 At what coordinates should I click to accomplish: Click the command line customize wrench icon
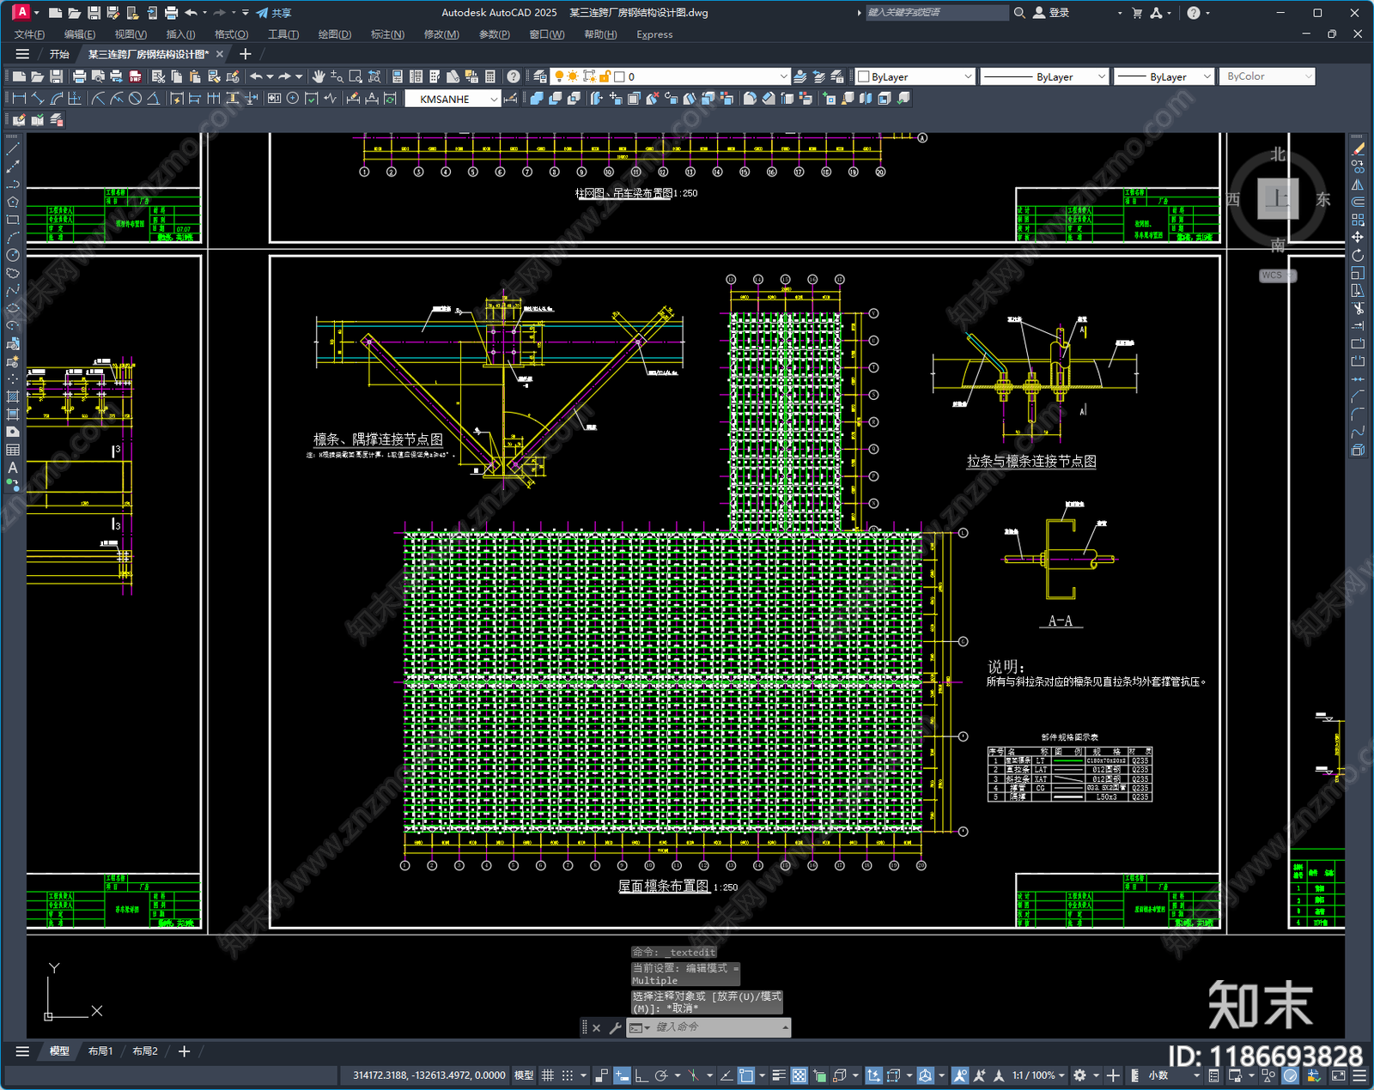pyautogui.click(x=615, y=1027)
